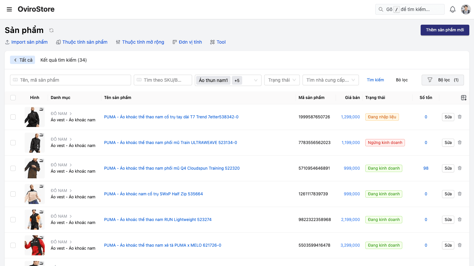Click Sửa for SWxP Half Zip product
Screen dimensions: 474x266
coord(448,194)
